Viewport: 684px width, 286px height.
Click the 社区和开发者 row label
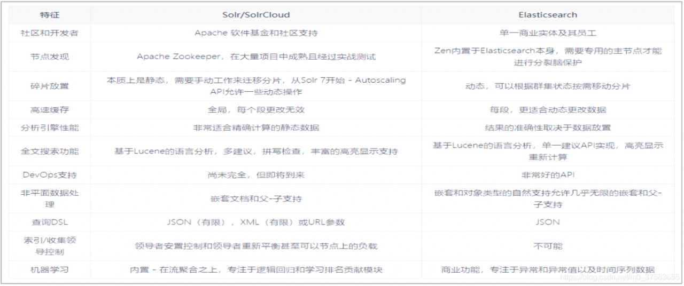[50, 33]
